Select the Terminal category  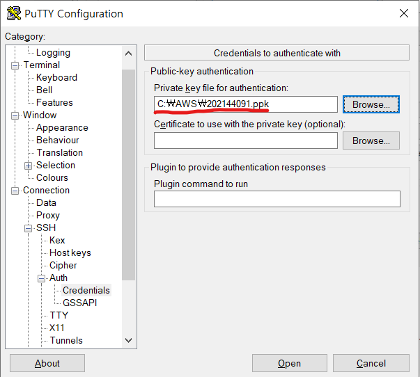pos(42,65)
